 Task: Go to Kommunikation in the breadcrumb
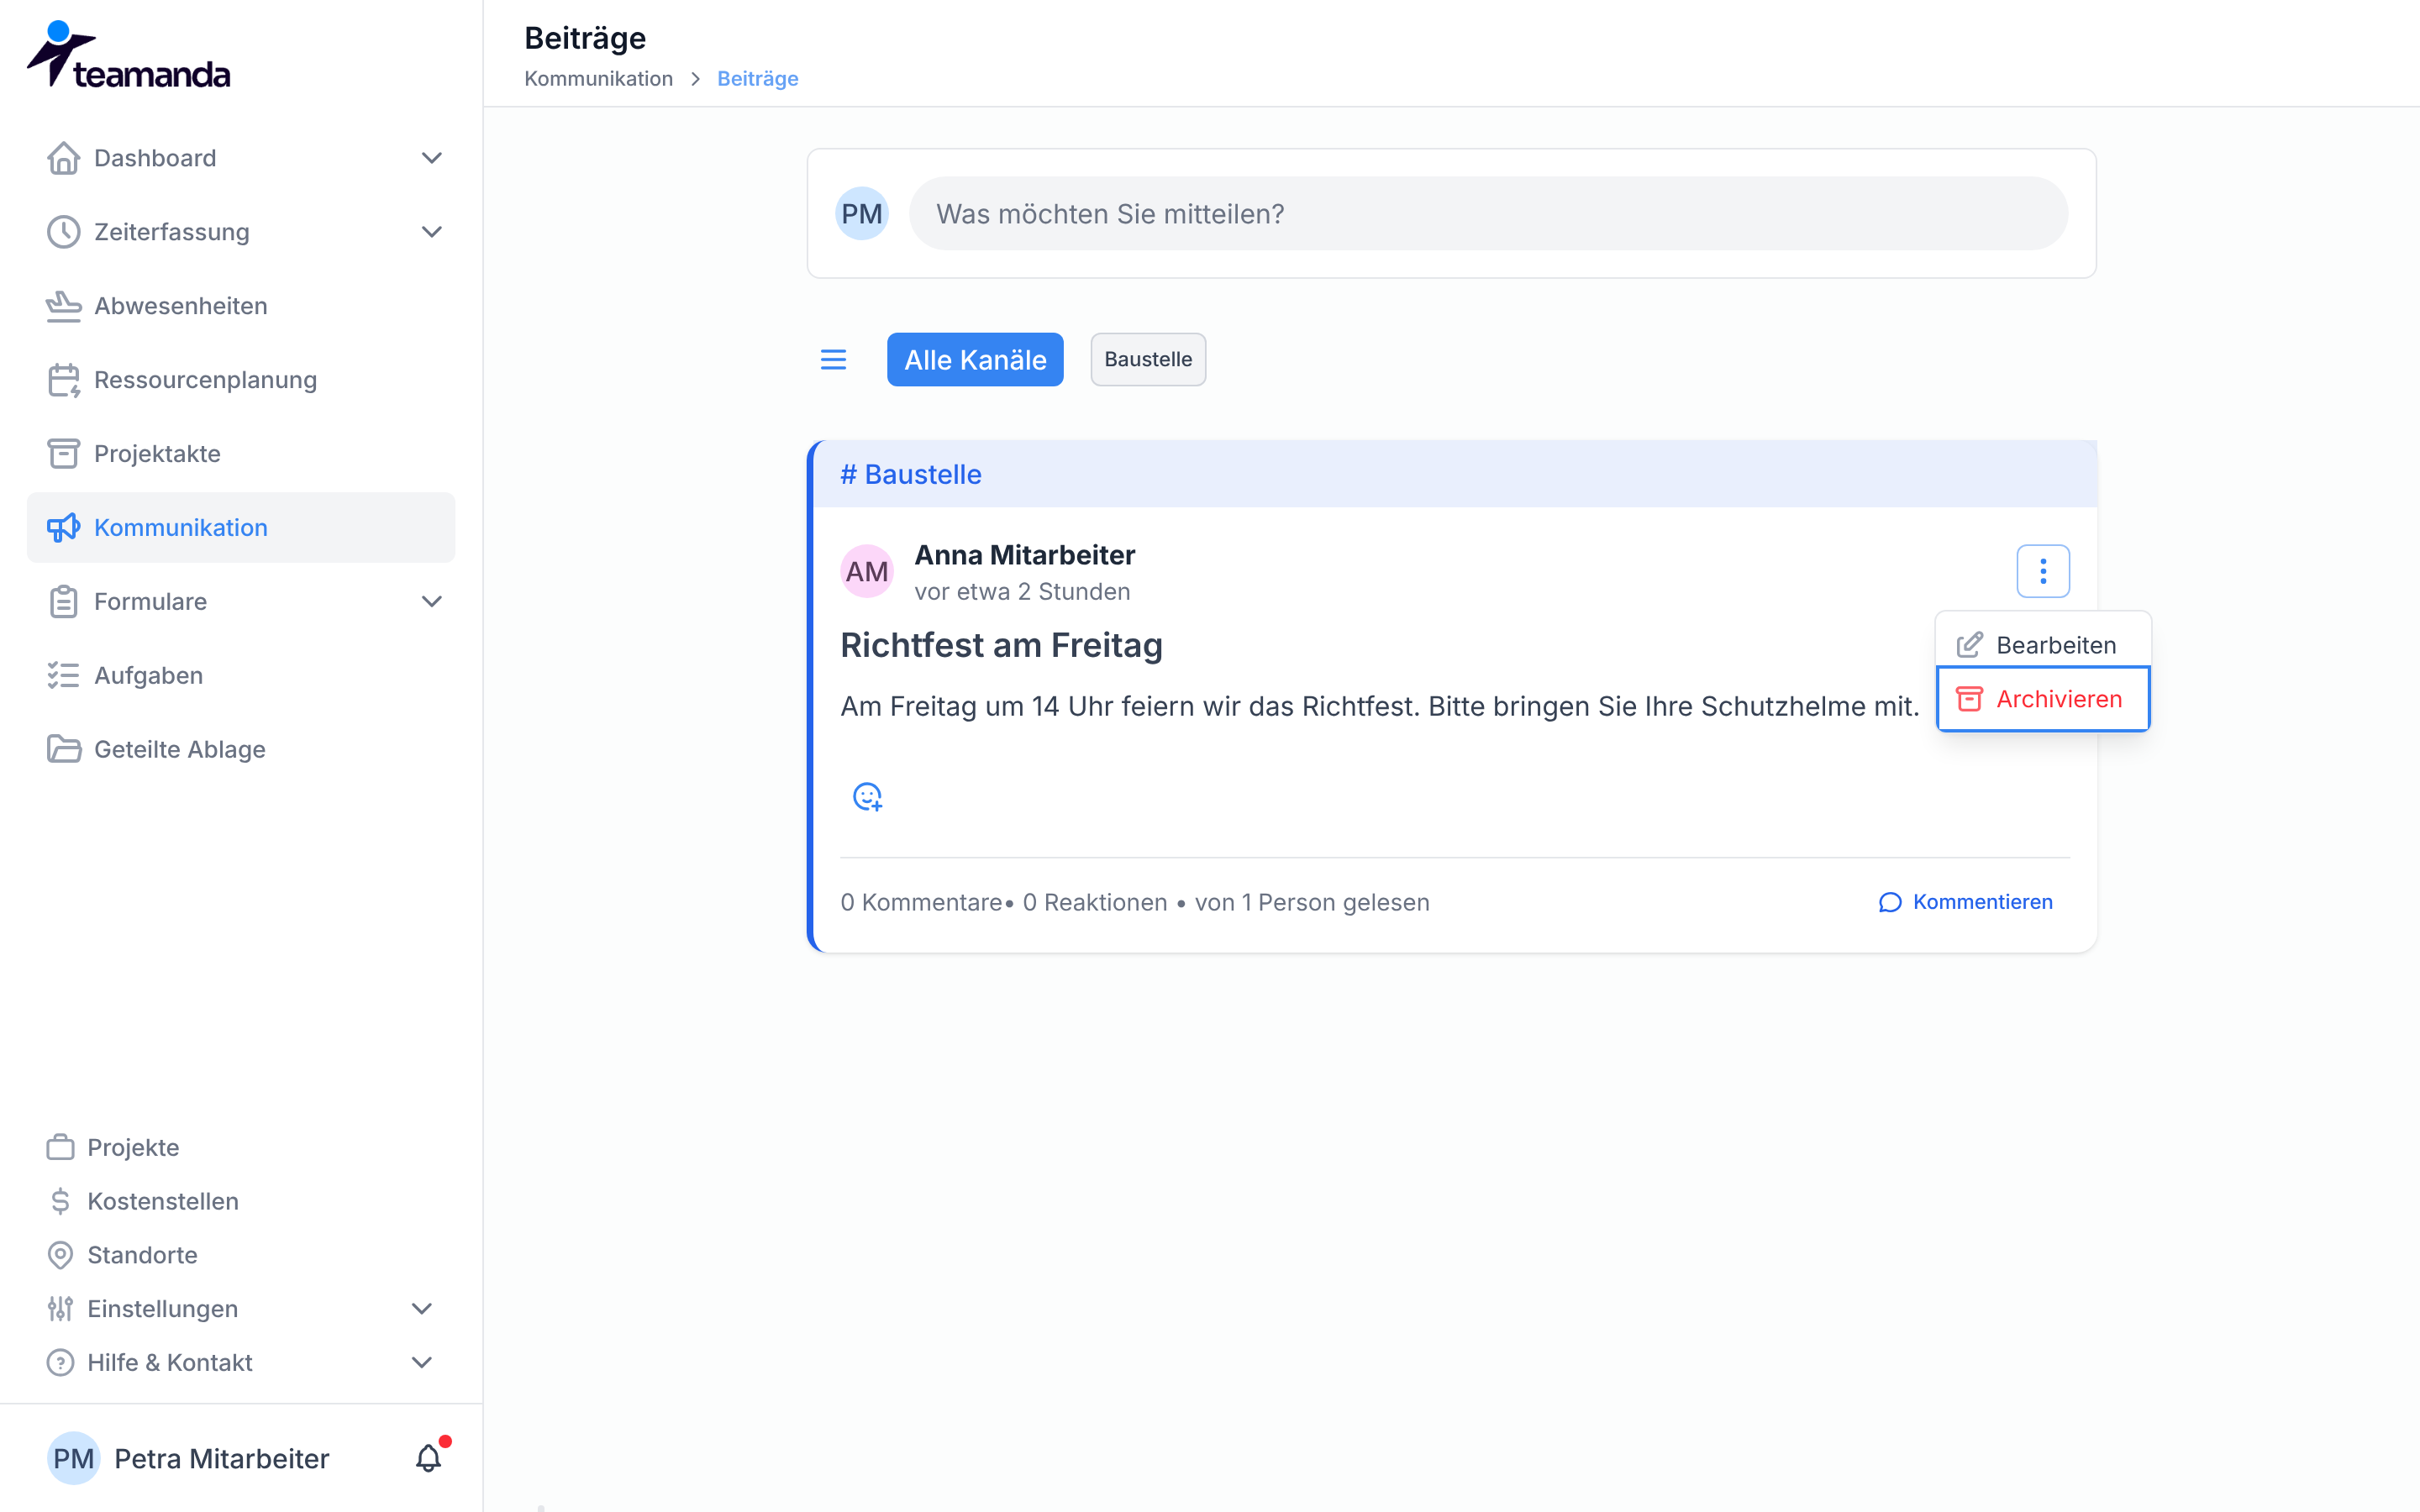pyautogui.click(x=598, y=79)
